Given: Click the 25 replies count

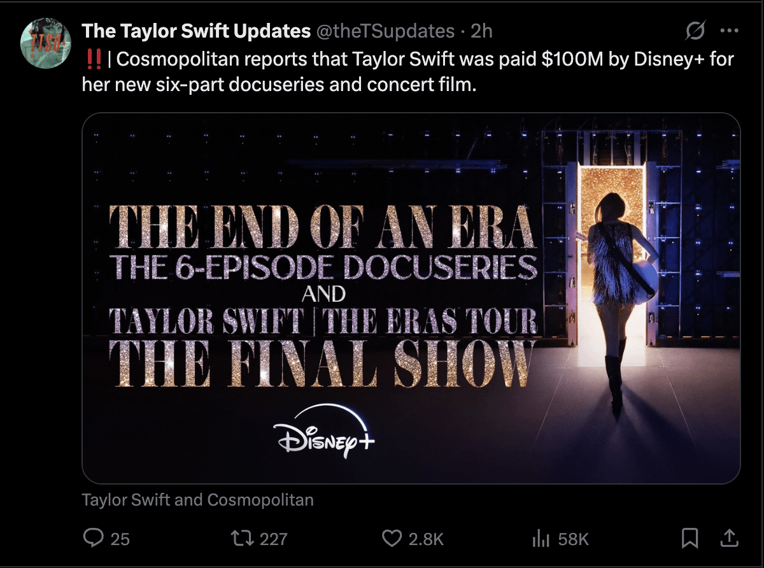Looking at the screenshot, I should pyautogui.click(x=120, y=539).
